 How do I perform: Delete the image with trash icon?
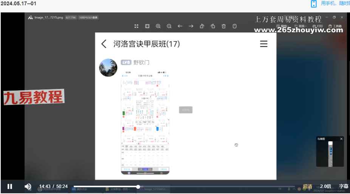click(x=224, y=26)
